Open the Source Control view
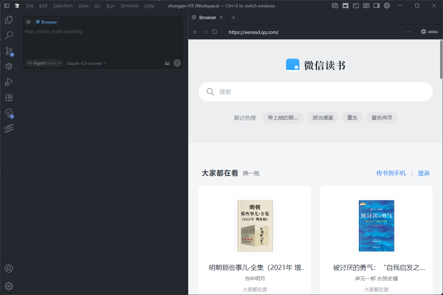 click(x=9, y=51)
